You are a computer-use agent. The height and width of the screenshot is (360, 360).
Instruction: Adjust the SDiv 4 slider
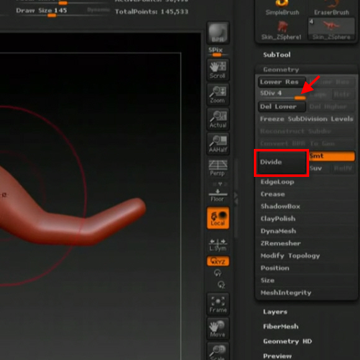[x=282, y=94]
